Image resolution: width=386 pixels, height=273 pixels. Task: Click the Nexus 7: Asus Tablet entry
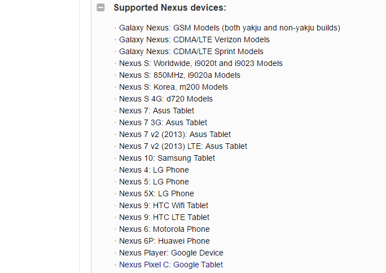coord(156,111)
